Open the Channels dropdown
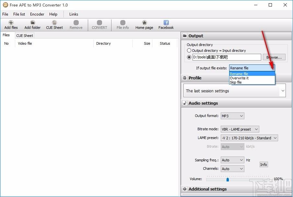This screenshot has width=293, height=197. (232, 169)
